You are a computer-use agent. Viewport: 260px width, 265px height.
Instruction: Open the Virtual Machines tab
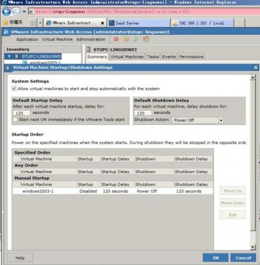click(127, 56)
